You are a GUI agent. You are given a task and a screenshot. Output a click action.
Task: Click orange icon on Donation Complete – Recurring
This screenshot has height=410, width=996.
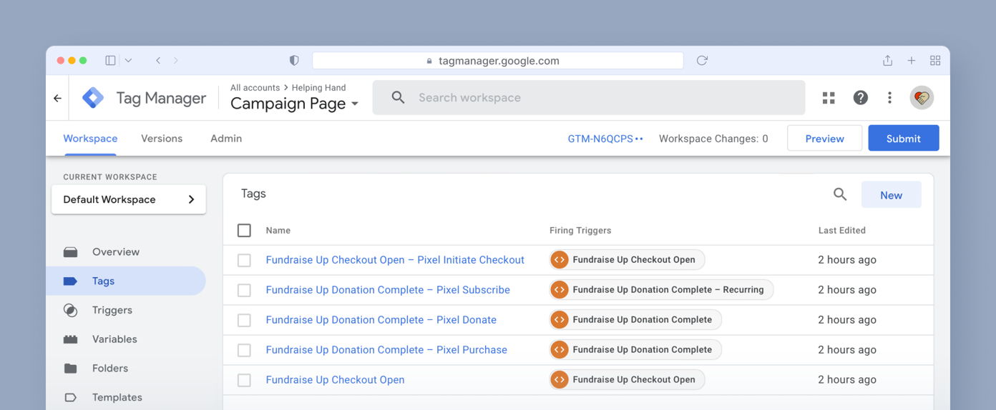(560, 290)
